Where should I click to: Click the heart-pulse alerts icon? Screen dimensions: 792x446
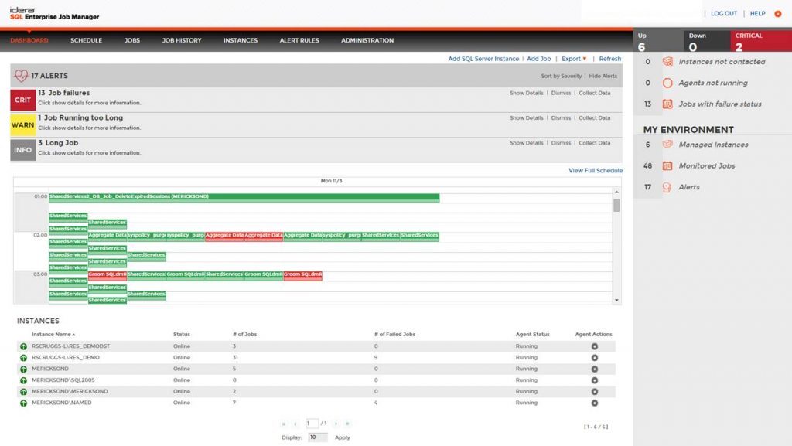[21, 76]
